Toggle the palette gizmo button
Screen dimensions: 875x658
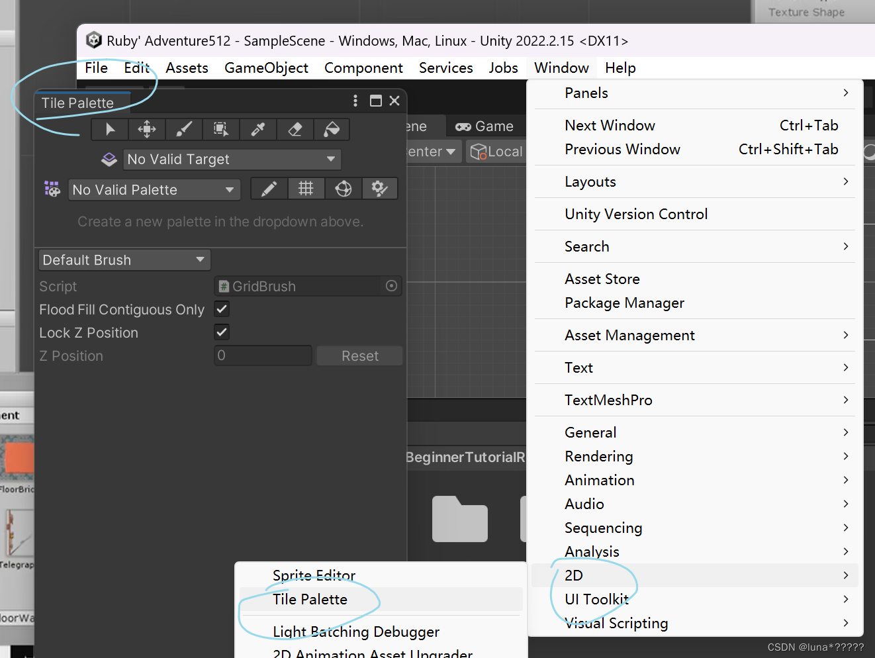[x=343, y=189]
